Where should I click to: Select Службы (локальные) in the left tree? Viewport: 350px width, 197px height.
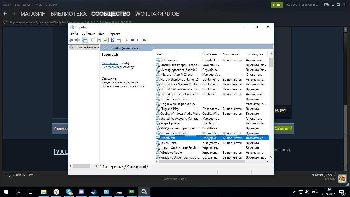[84, 47]
